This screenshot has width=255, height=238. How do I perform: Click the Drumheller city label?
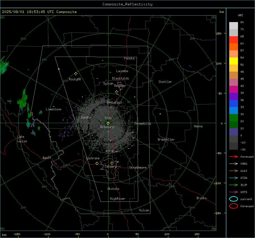(166, 140)
